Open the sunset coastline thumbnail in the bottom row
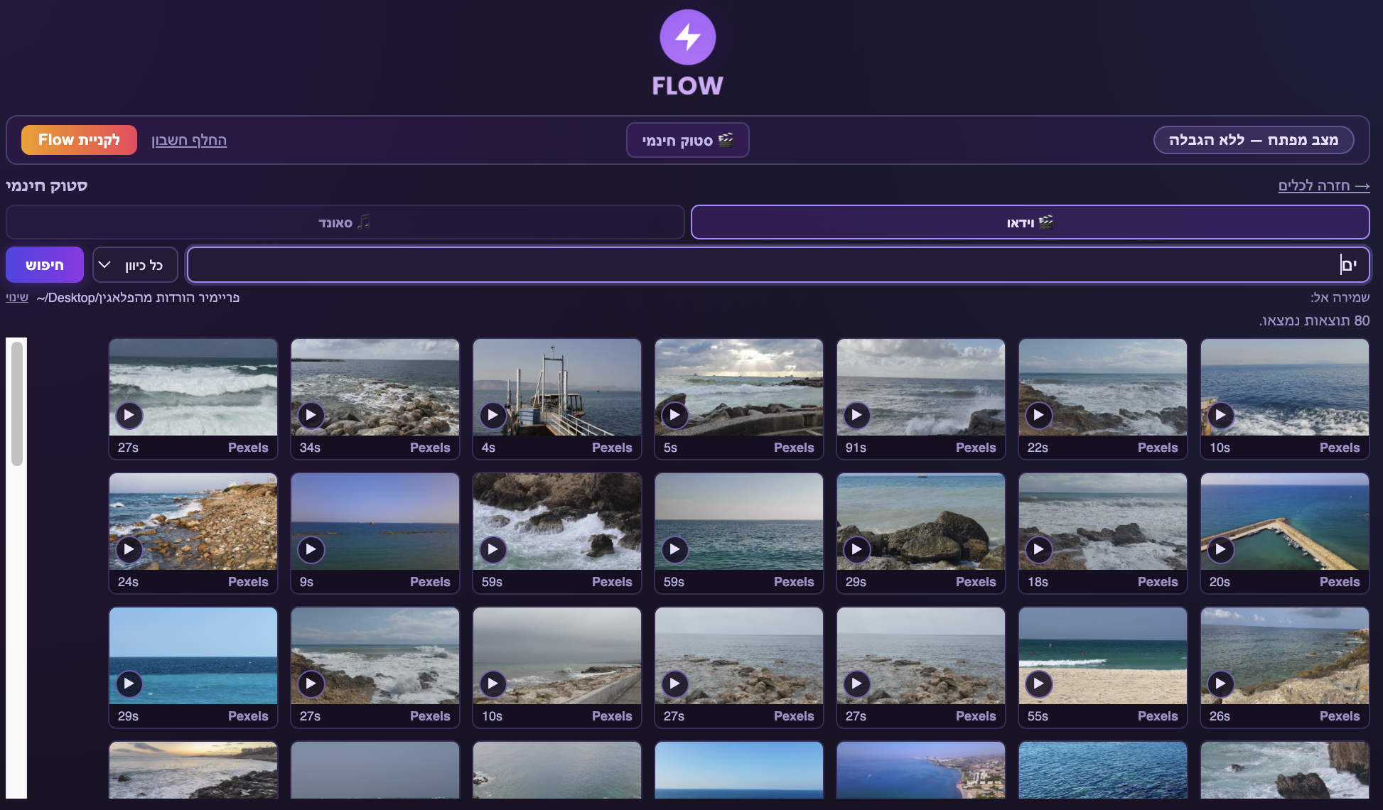Screen dimensions: 1383x810 pyautogui.click(x=193, y=770)
